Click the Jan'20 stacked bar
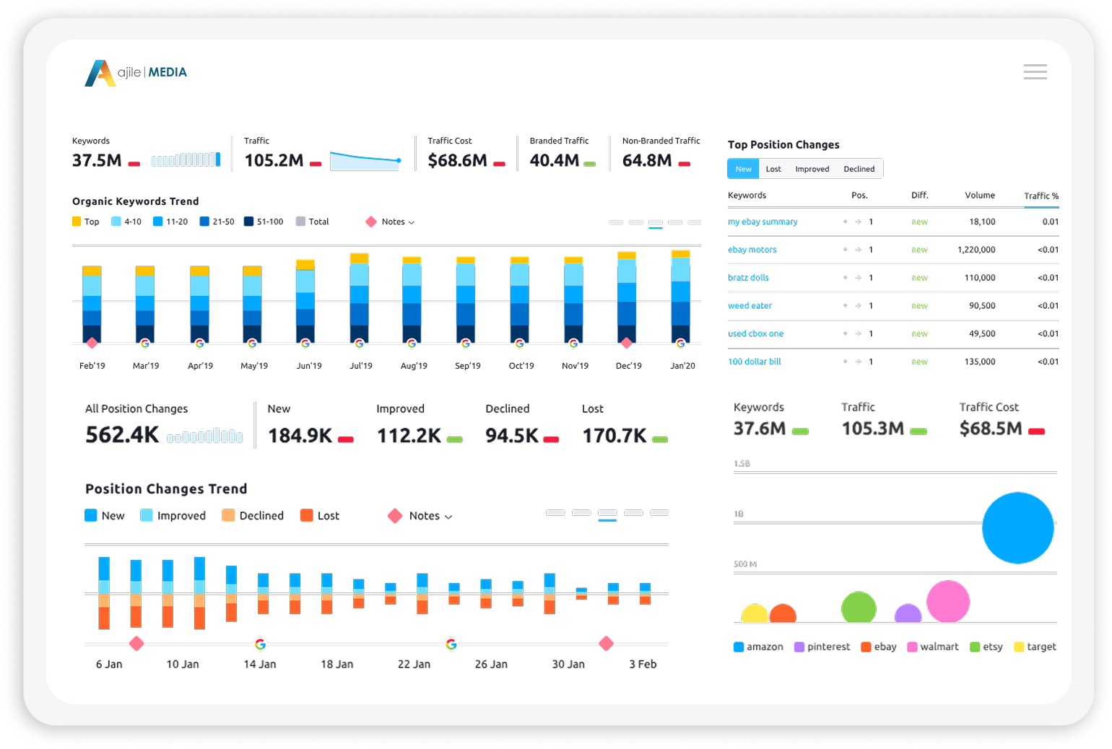Screen dimensions: 1112x749 click(x=680, y=297)
